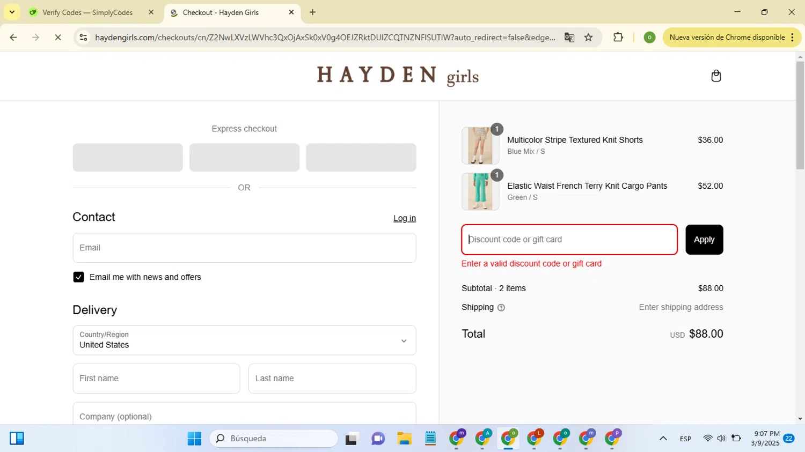This screenshot has width=805, height=452.
Task: Open the notification count badge
Action: pyautogui.click(x=789, y=439)
